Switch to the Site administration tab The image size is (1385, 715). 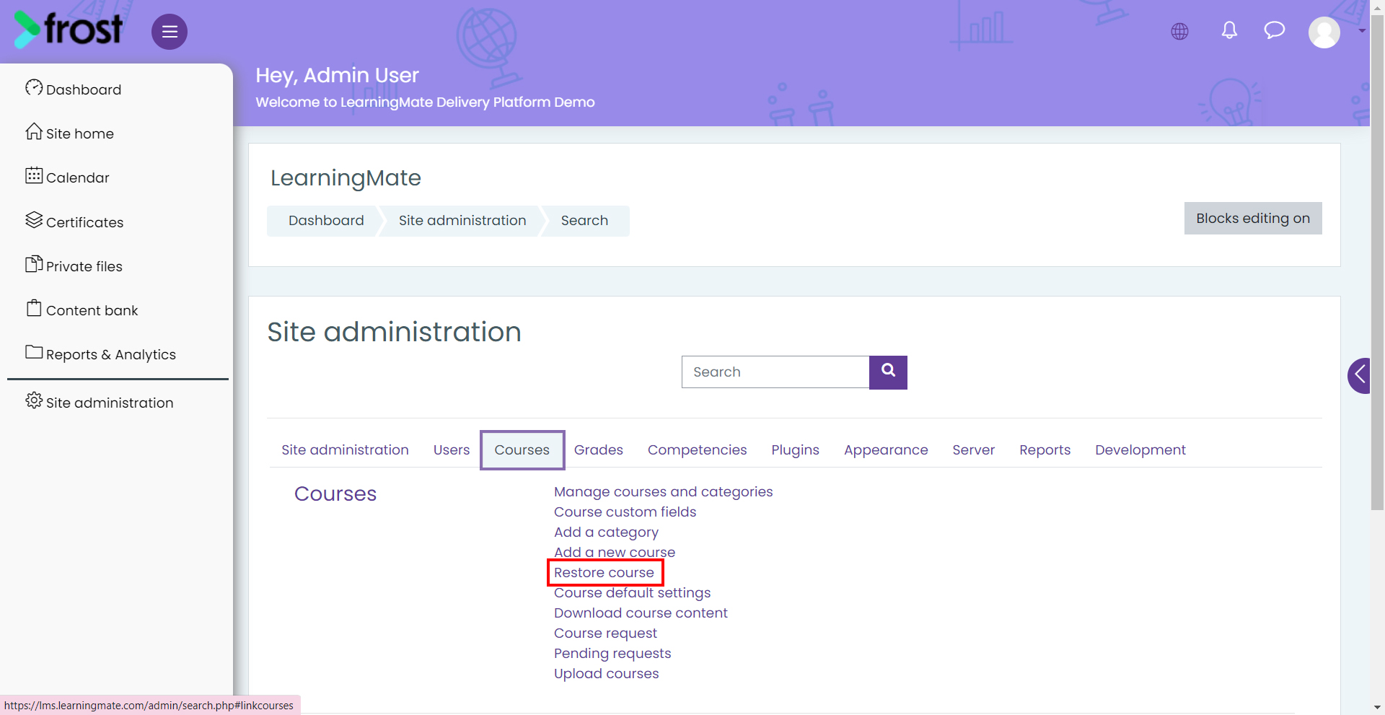click(x=345, y=450)
